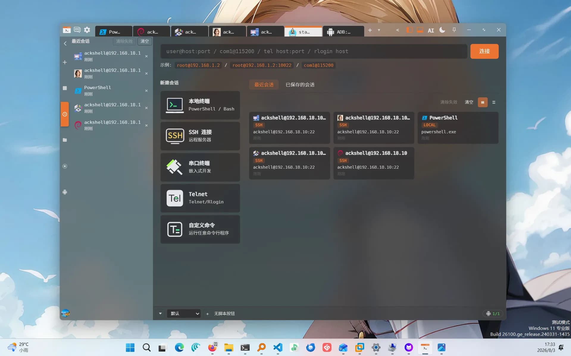Click sidebar 清空 button to clear recent sessions
The image size is (571, 356).
145,41
